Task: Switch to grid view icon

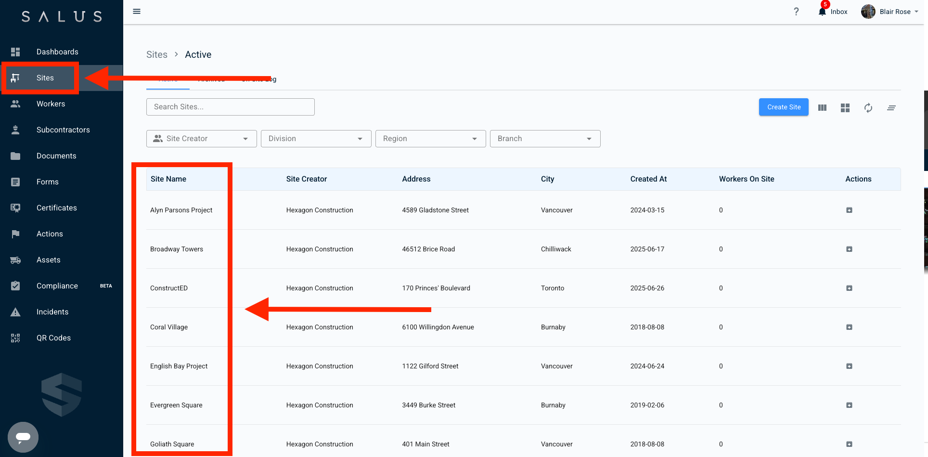Action: (x=845, y=108)
